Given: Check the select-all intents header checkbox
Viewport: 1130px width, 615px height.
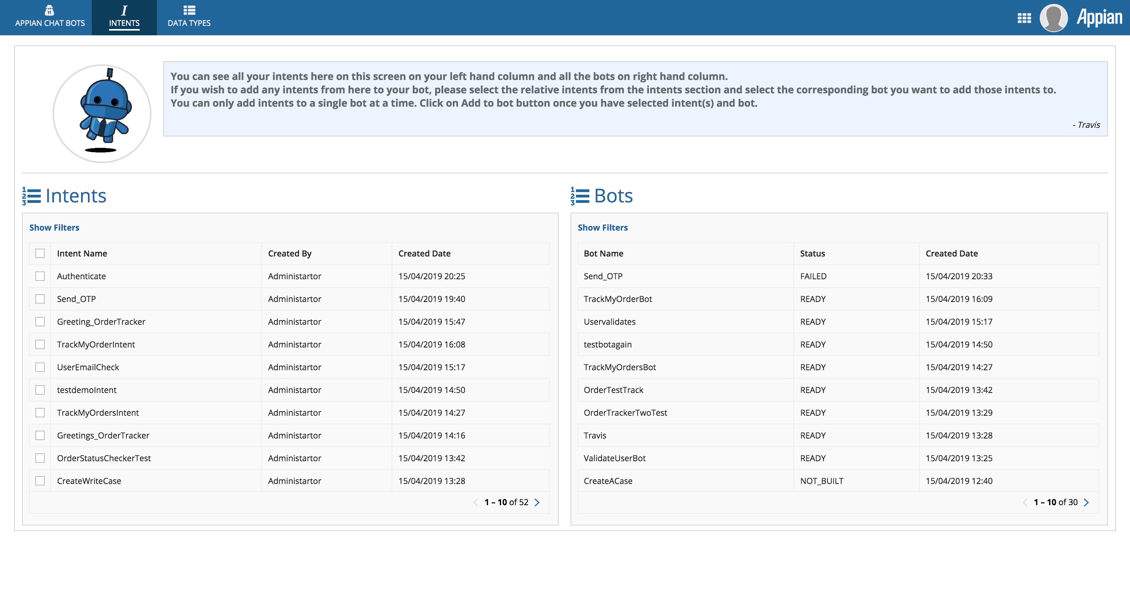Looking at the screenshot, I should click(40, 253).
